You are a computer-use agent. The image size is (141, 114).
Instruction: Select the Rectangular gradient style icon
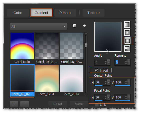coord(127,33)
